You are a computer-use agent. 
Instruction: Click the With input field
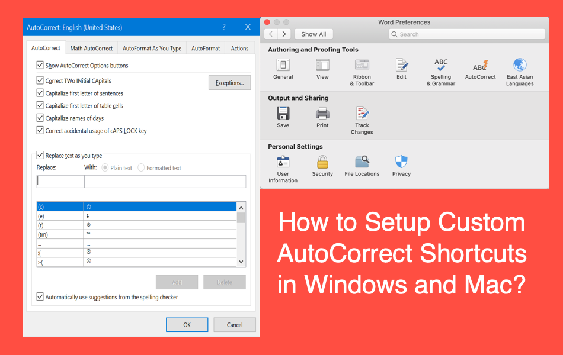tap(165, 182)
